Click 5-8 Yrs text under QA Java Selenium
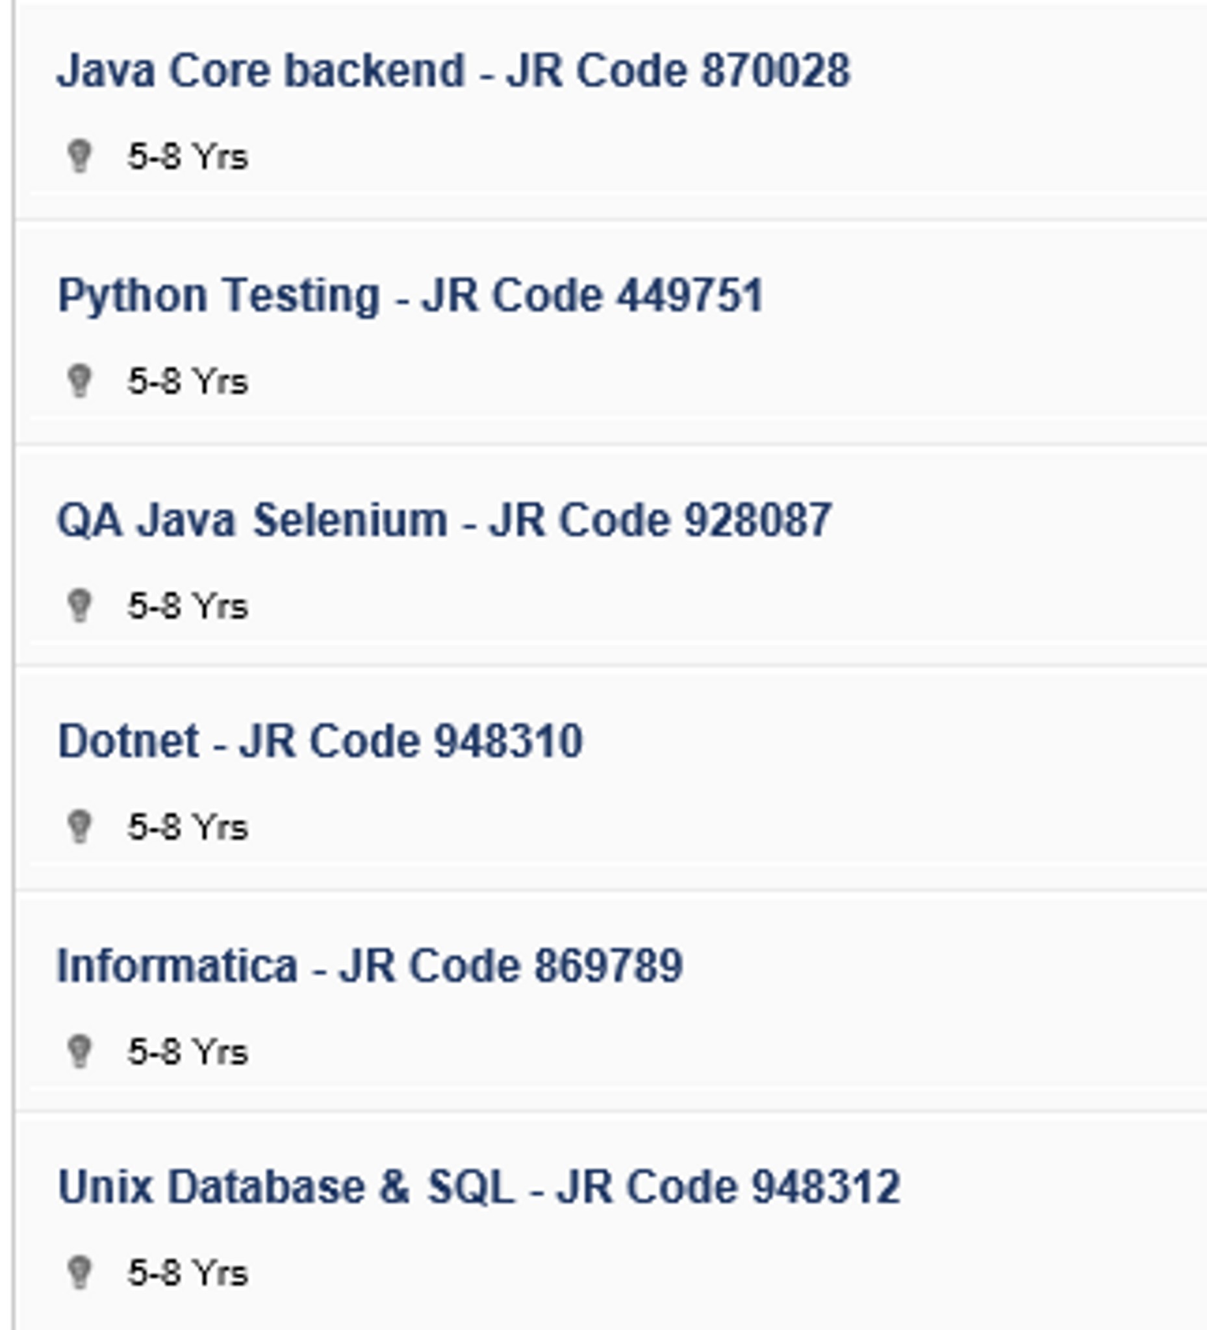The image size is (1207, 1330). coord(188,606)
